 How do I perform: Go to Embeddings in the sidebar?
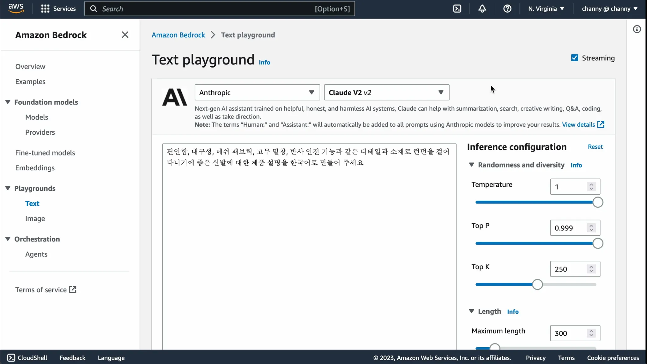pyautogui.click(x=35, y=168)
